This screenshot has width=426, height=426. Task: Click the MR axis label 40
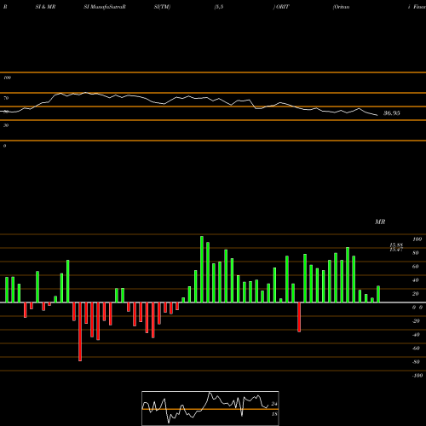point(416,280)
